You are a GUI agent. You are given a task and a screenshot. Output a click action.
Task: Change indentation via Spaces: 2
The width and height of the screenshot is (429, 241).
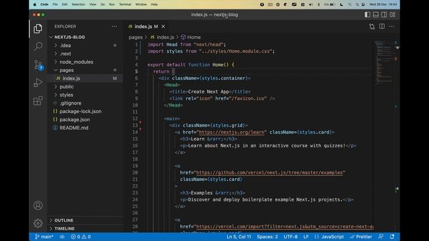267,237
